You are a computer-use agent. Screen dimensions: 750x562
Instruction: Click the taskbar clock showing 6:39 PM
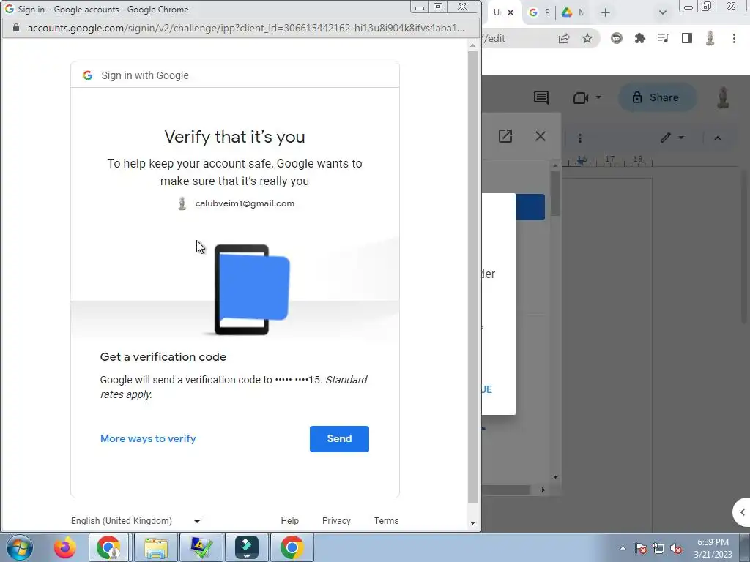(713, 548)
